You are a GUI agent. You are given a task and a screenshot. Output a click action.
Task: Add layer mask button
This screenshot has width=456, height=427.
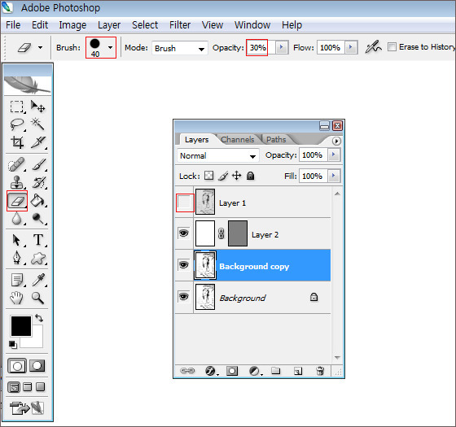click(x=232, y=371)
